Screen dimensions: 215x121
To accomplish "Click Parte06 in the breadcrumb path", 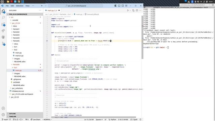I will coord(63,14).
